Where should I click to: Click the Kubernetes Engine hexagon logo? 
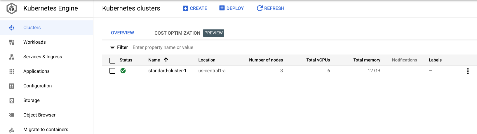[x=12, y=8]
